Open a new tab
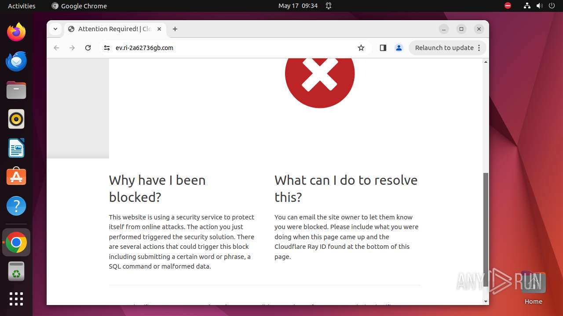 coord(175,29)
